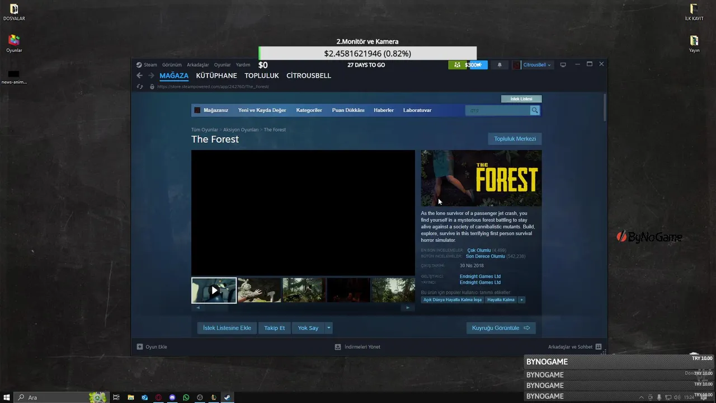Viewport: 716px width, 403px height.
Task: Launch File Explorer from the taskbar
Action: [x=130, y=397]
